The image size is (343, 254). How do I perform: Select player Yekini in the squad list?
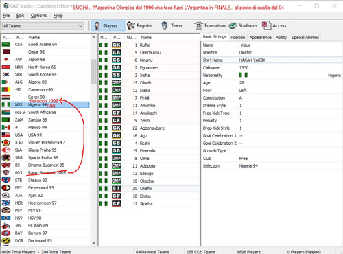coord(149,120)
